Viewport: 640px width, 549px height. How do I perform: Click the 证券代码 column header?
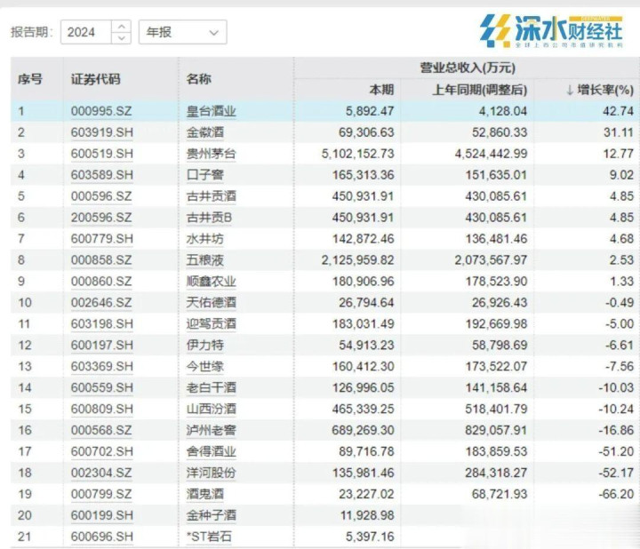point(95,79)
